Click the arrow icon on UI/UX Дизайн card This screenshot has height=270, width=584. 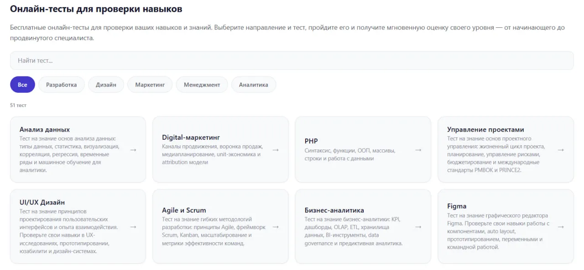(x=133, y=226)
